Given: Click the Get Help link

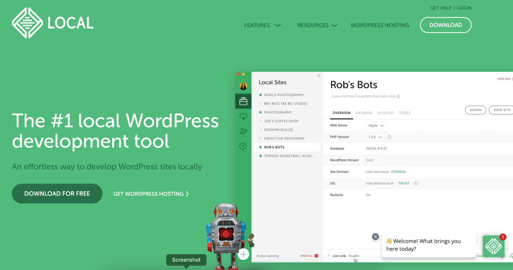Looking at the screenshot, I should (440, 8).
